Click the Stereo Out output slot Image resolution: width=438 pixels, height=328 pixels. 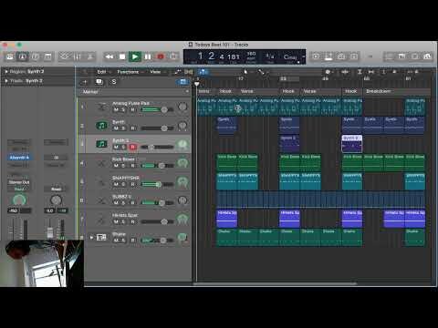19,182
